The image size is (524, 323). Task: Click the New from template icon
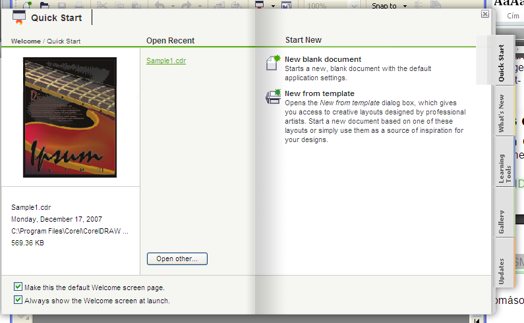pyautogui.click(x=273, y=97)
